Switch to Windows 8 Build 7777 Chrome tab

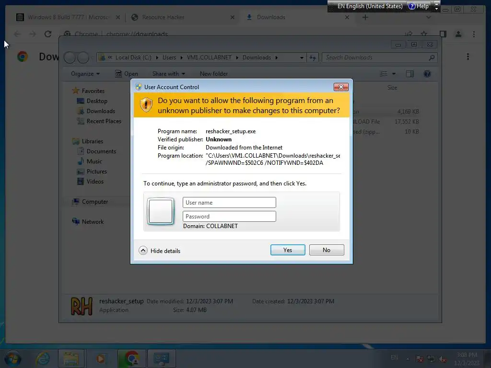pyautogui.click(x=68, y=17)
